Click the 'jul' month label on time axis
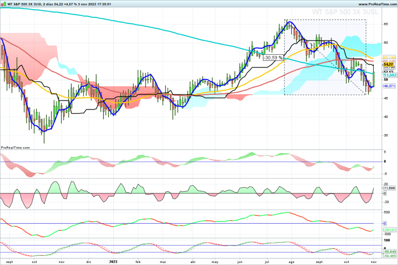The width and height of the screenshot is (398, 265). tap(267, 262)
